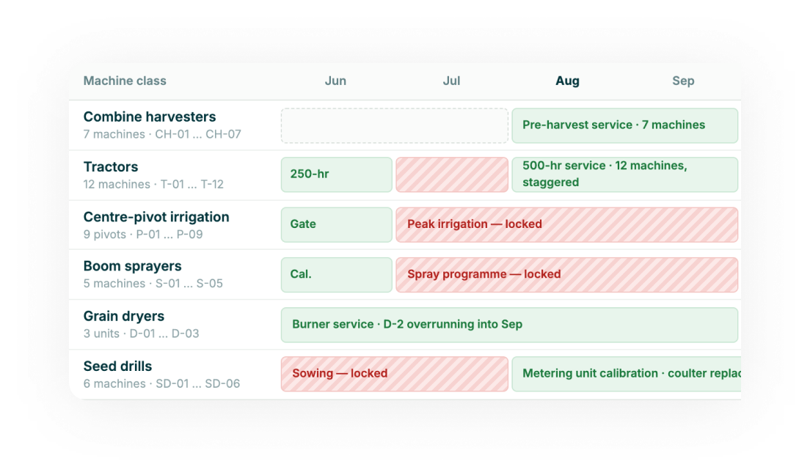Viewport: 810px width, 475px height.
Task: Select the Sowing locked bar
Action: coord(395,374)
